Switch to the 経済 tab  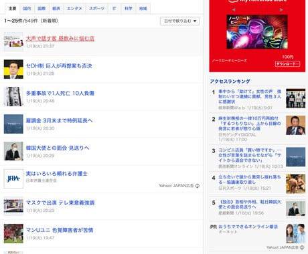pos(56,9)
